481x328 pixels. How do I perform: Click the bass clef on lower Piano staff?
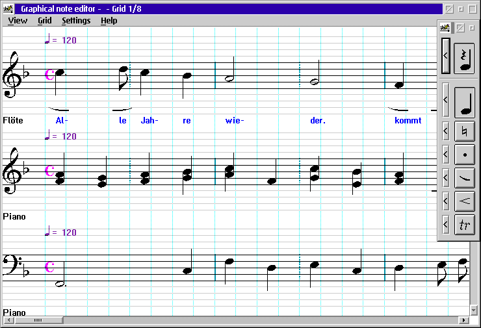click(12, 264)
